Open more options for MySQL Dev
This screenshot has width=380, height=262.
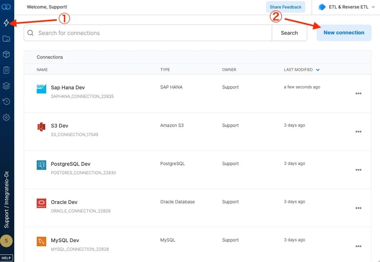358,247
